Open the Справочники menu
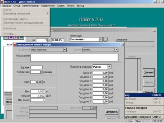 (48, 5)
